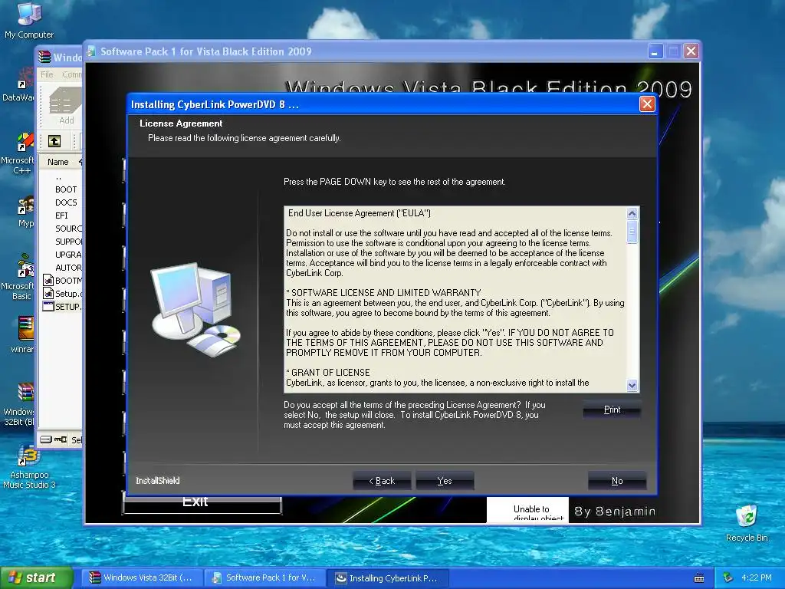The width and height of the screenshot is (785, 589).
Task: Close the Software Pack 1 window
Action: (691, 51)
